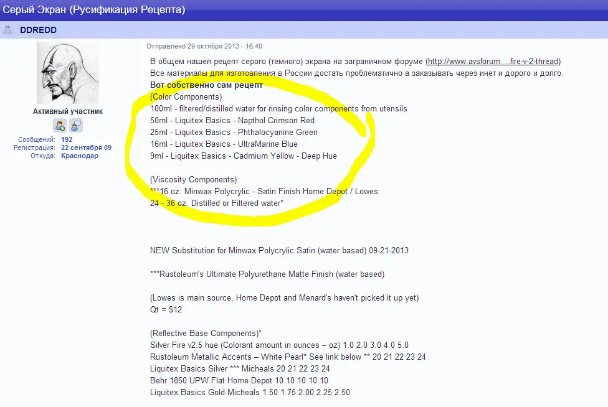The image size is (608, 407).
Task: Click the line 'NEW Substitution for Minwax Polycrylic Satin'
Action: (x=279, y=251)
